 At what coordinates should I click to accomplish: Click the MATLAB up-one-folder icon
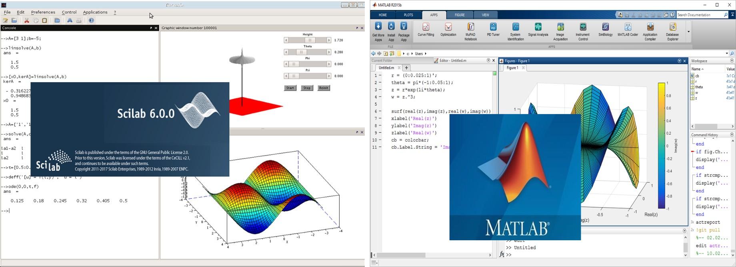tap(386, 53)
